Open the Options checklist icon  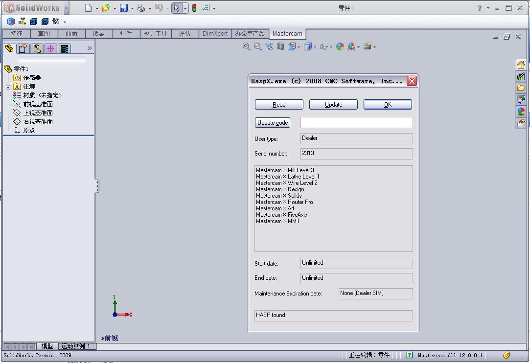[x=206, y=8]
